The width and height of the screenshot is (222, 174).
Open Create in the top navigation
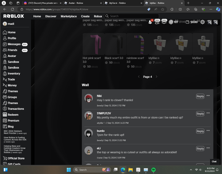85,16
